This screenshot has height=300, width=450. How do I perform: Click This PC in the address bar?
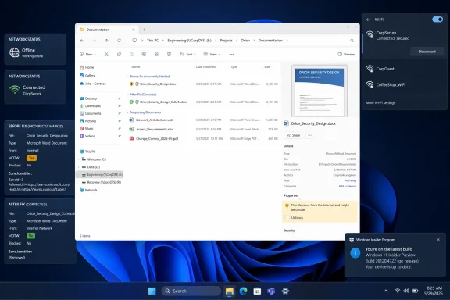(x=152, y=41)
